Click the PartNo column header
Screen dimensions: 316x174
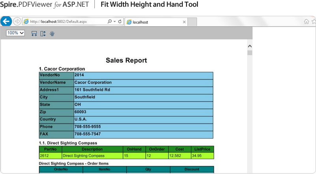click(x=51, y=149)
